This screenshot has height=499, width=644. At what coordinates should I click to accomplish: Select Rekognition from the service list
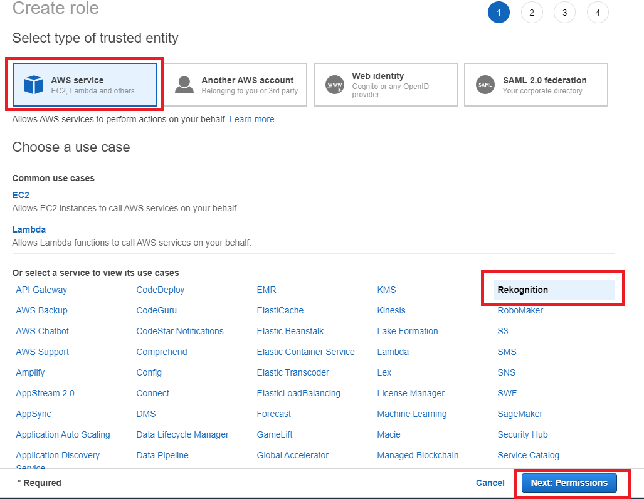[x=522, y=290]
